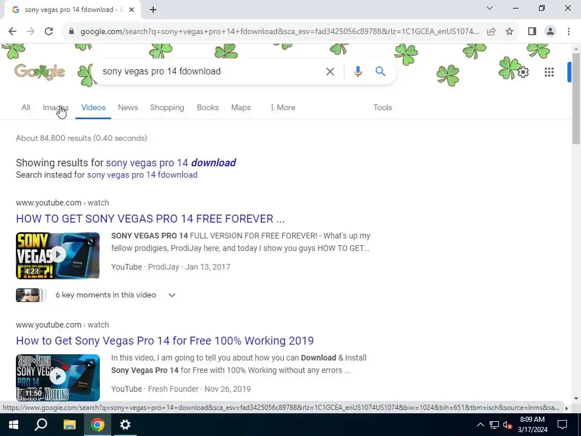
Task: Select the Videos results tab
Action: (94, 107)
